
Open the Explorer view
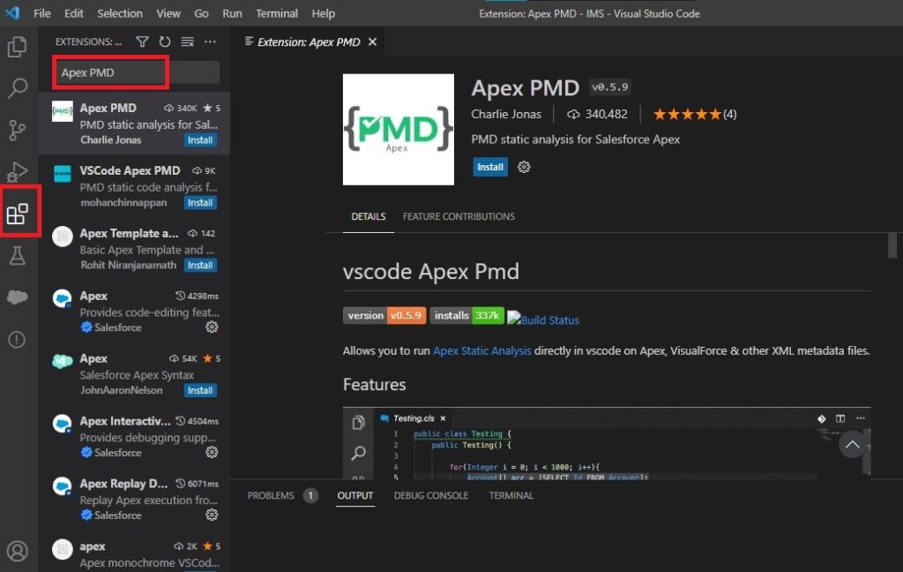click(19, 47)
